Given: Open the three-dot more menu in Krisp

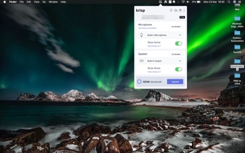Looking at the screenshot, I should pyautogui.click(x=184, y=10).
